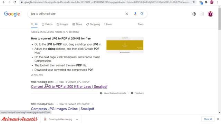The width and height of the screenshot is (221, 124).
Task: Expand More search categories
Action: pyautogui.click(x=108, y=24)
